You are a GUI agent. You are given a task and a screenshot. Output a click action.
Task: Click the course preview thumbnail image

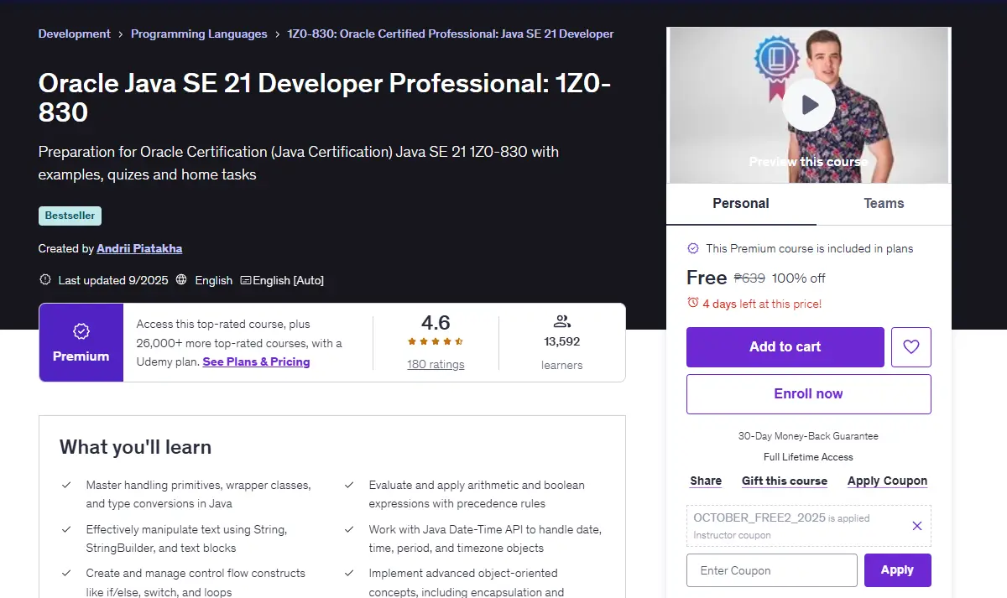click(x=809, y=106)
